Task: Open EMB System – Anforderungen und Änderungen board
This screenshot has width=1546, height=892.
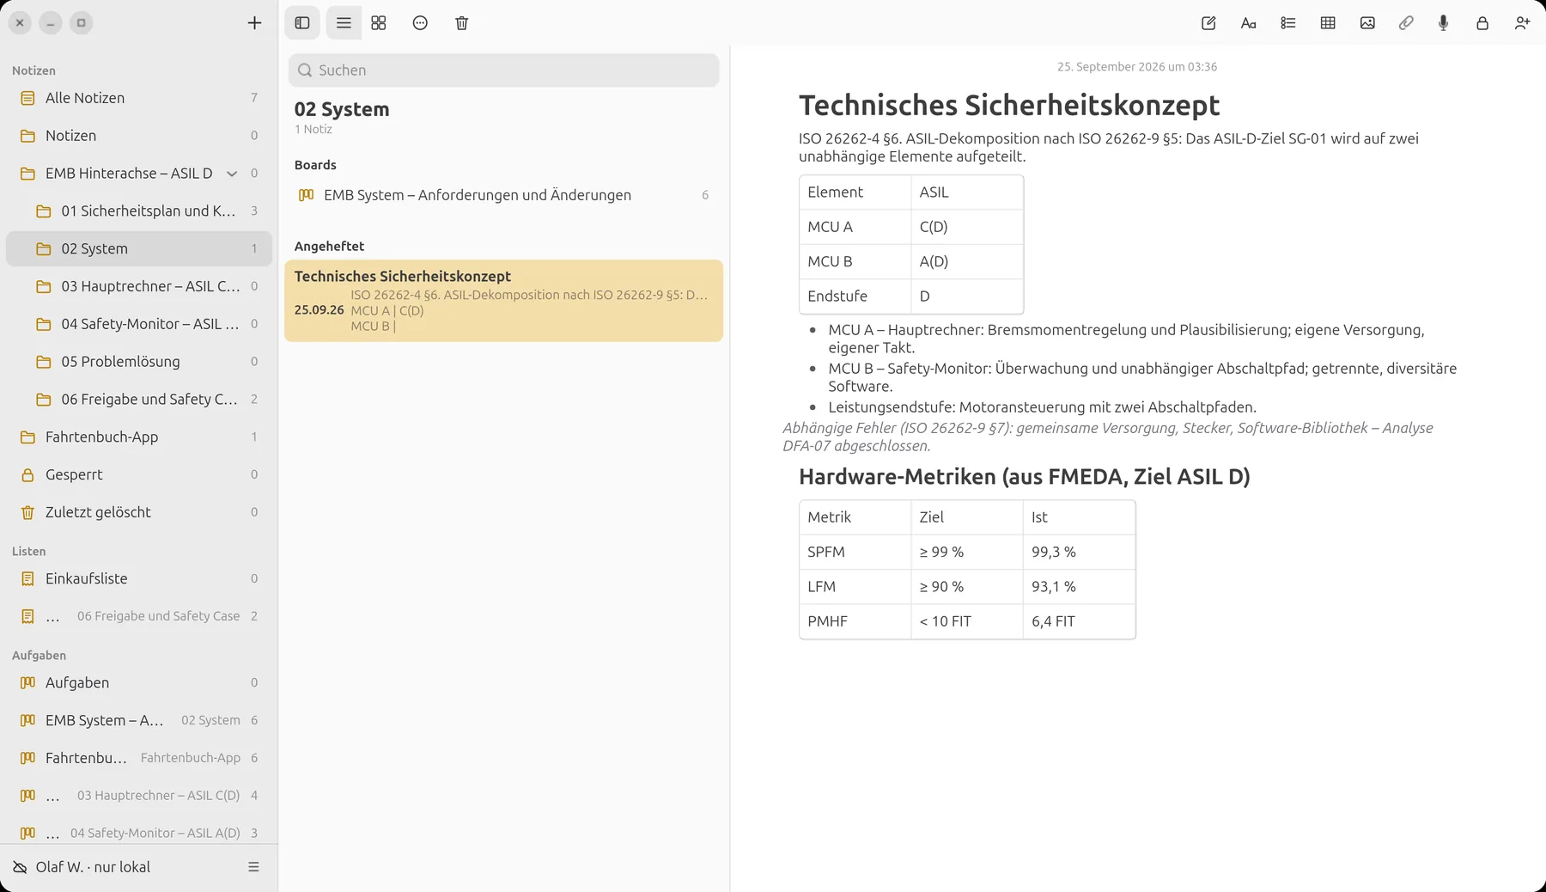Action: 503,195
